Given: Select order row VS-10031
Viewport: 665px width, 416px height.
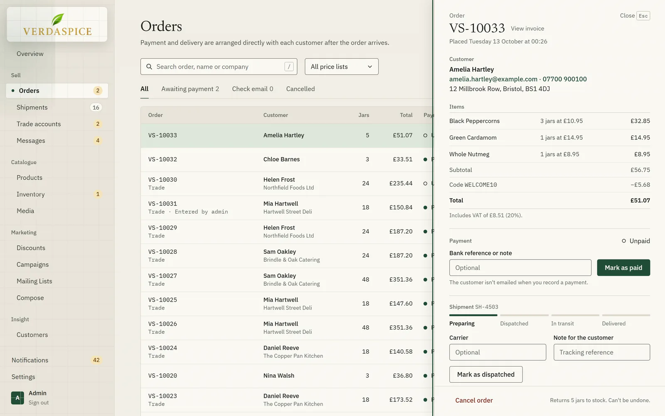Looking at the screenshot, I should click(x=287, y=208).
